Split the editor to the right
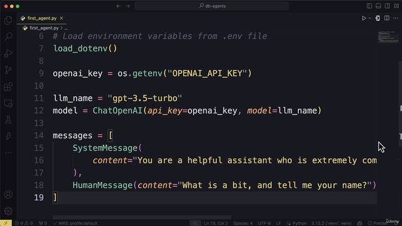The width and height of the screenshot is (402, 226). coord(387,18)
